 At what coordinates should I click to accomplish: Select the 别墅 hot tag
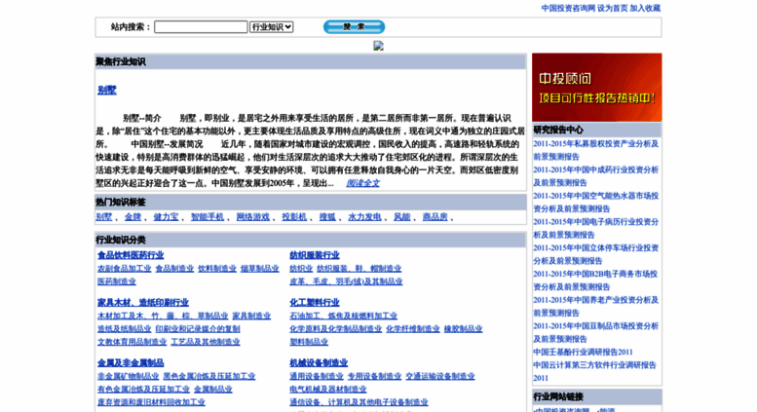coord(104,217)
